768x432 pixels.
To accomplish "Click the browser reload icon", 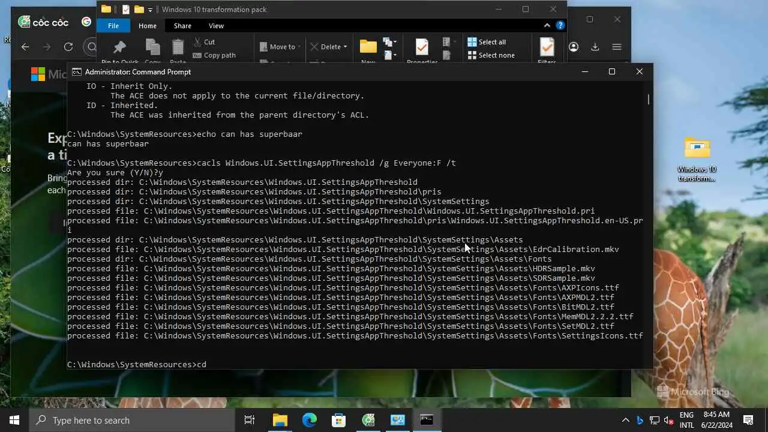I will tap(68, 47).
